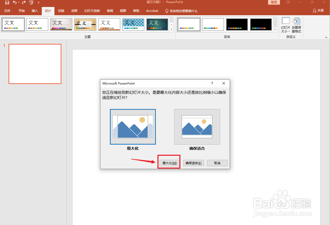Click the 共享 share button
This screenshot has width=330, height=225.
(x=318, y=11)
